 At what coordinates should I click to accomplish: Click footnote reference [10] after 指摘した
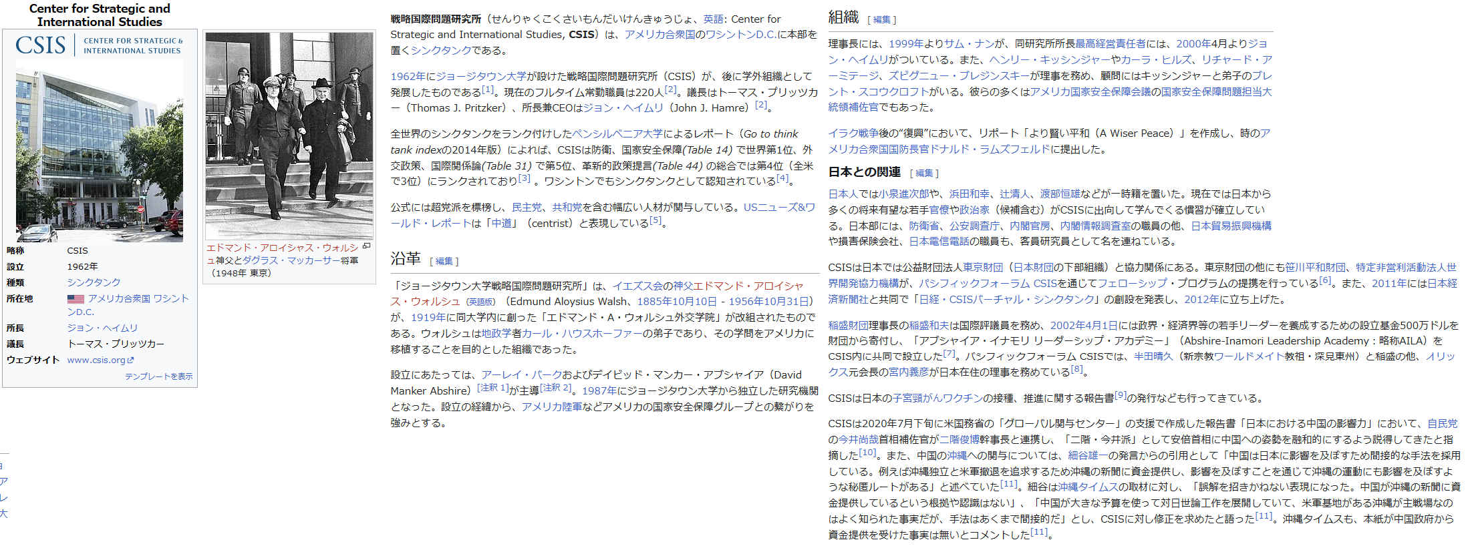click(867, 453)
